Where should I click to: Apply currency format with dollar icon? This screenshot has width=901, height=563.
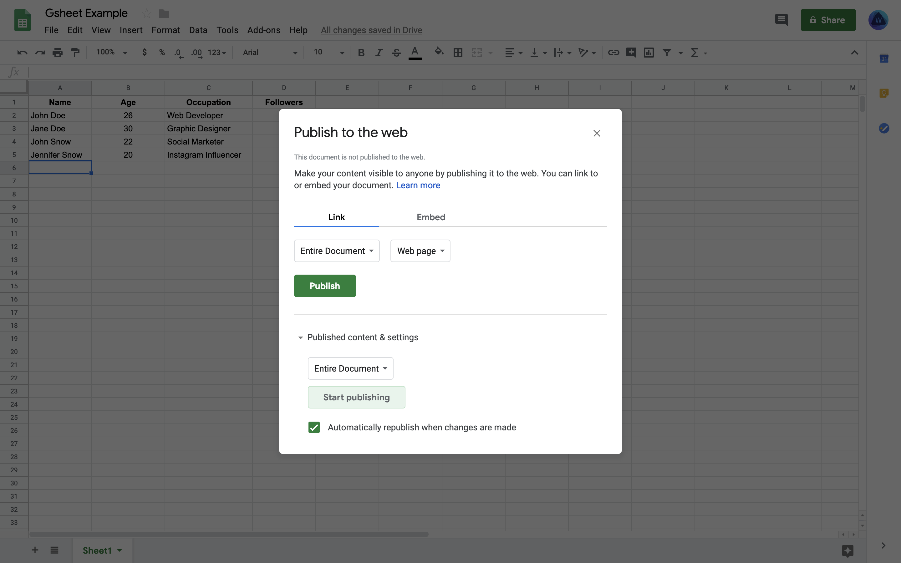tap(145, 53)
